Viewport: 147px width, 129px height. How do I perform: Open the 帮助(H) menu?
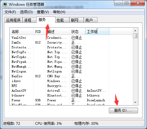tap(59, 12)
